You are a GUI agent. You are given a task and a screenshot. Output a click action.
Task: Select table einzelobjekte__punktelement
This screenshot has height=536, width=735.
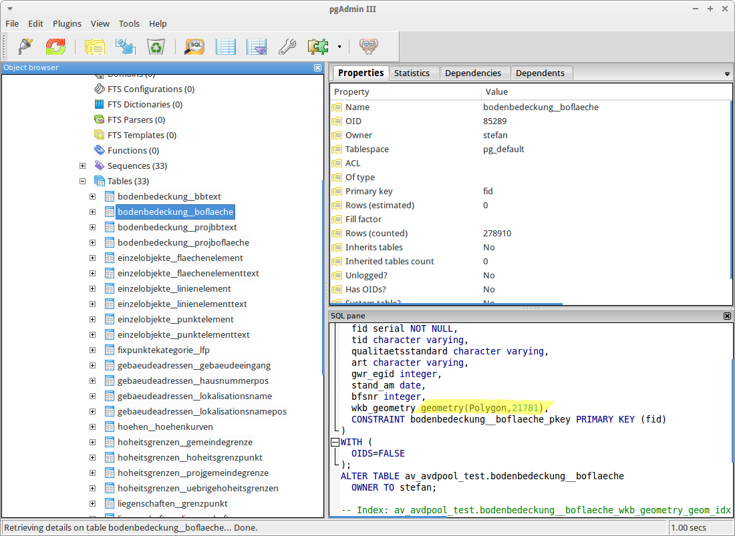176,319
